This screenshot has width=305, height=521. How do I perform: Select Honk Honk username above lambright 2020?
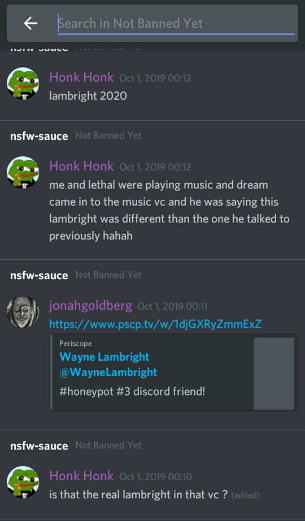[81, 77]
